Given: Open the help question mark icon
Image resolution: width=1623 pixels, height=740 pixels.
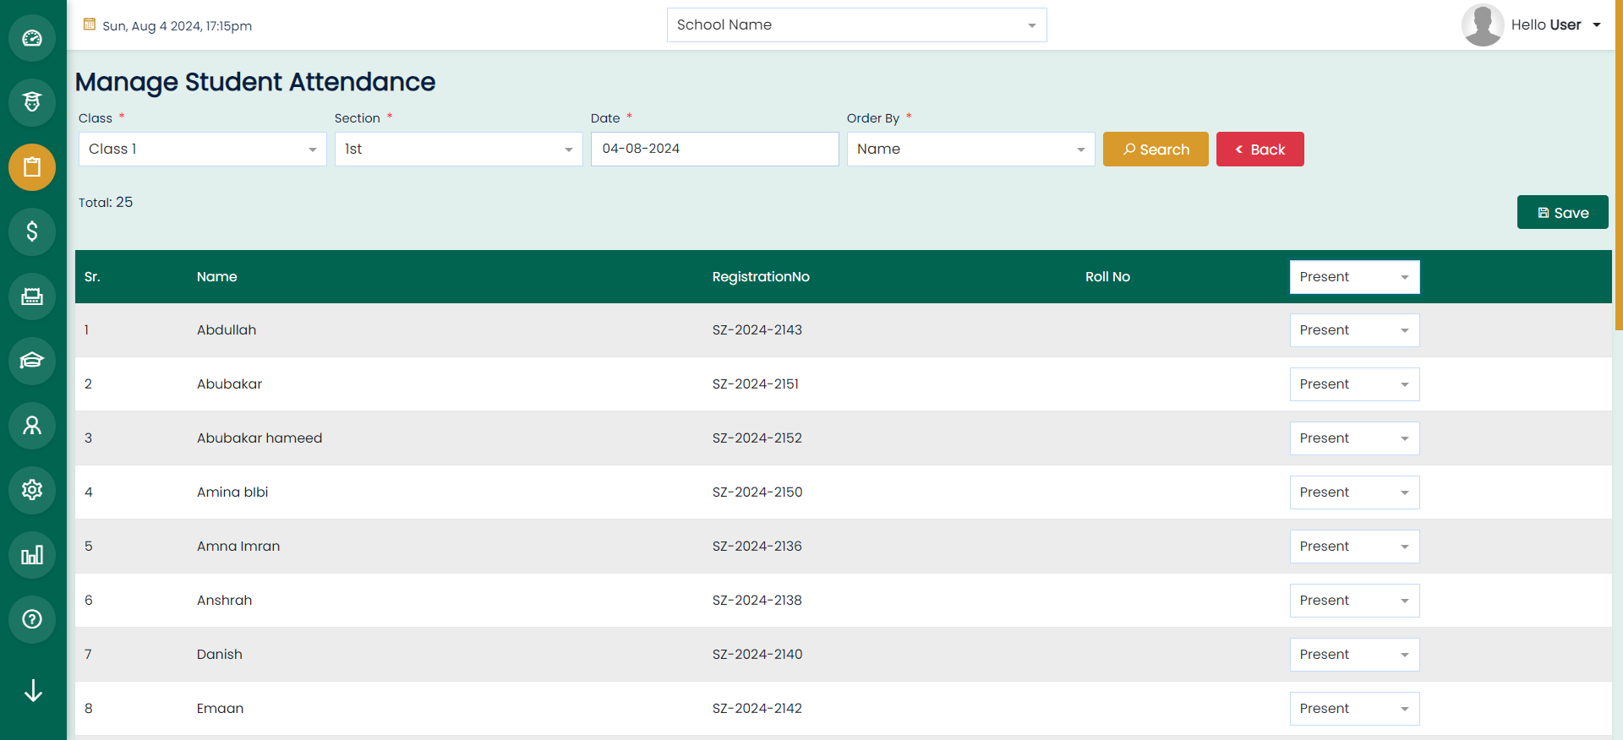Looking at the screenshot, I should point(32,619).
